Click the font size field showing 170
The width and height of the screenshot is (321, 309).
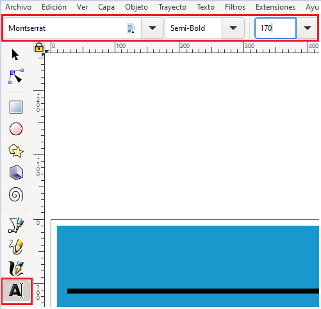coord(276,28)
